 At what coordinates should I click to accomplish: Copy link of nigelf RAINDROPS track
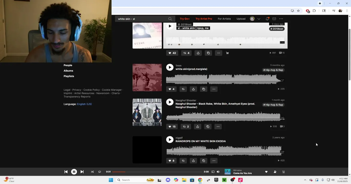[204, 161]
